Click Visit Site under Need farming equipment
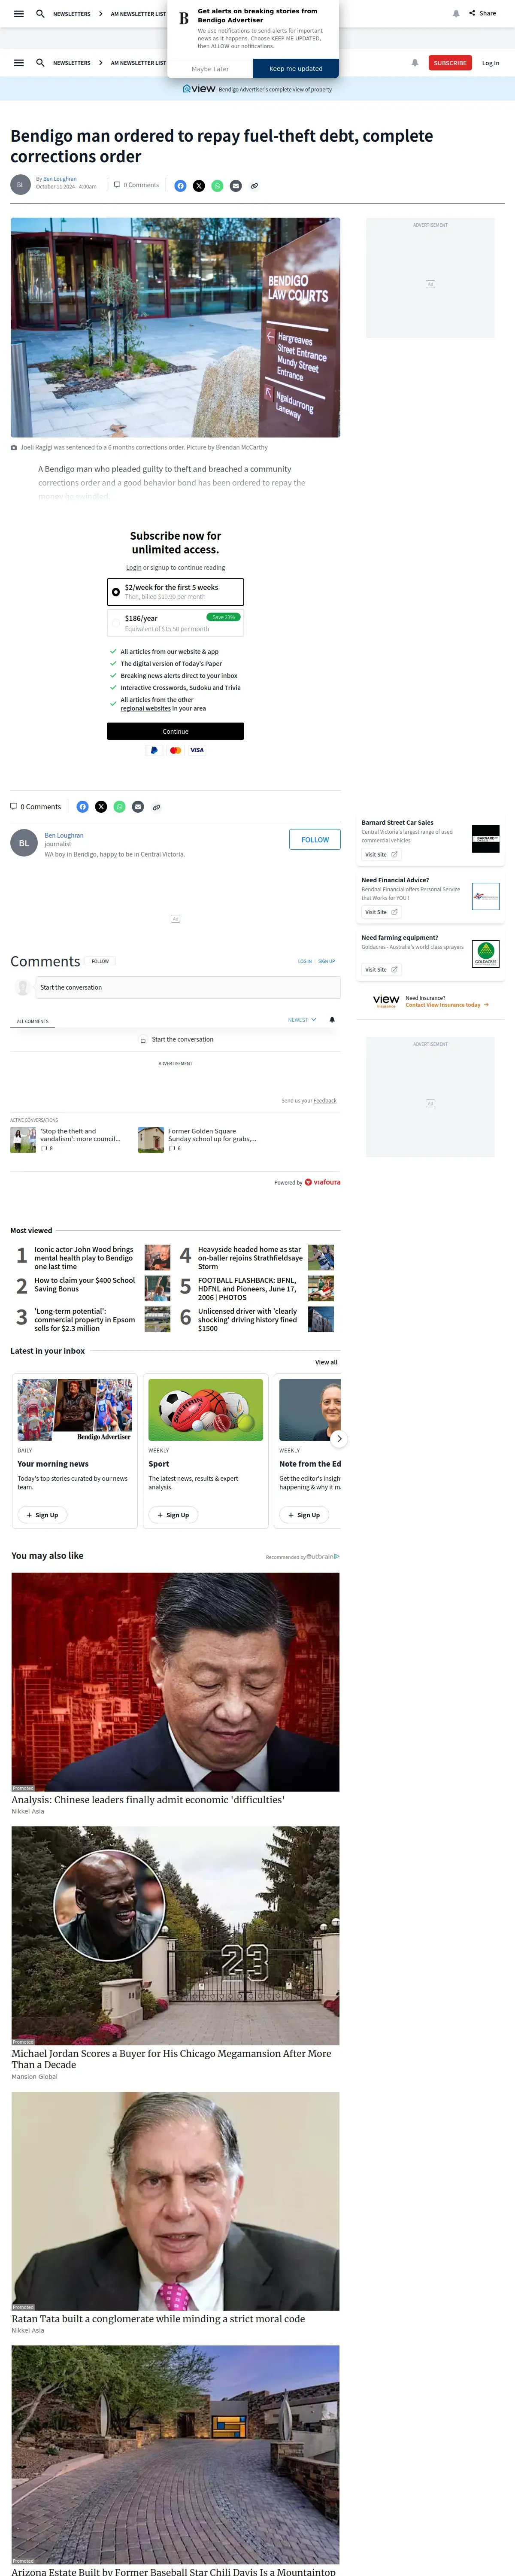 (381, 970)
